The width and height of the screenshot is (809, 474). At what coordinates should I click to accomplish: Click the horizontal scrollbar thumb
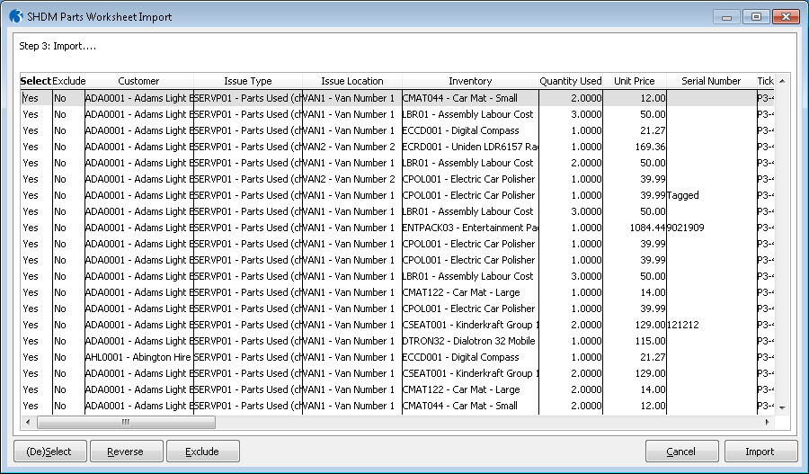[126, 423]
